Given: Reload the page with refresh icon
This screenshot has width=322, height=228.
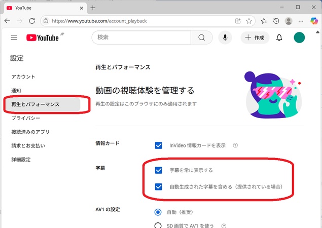Looking at the screenshot, I should (32, 21).
